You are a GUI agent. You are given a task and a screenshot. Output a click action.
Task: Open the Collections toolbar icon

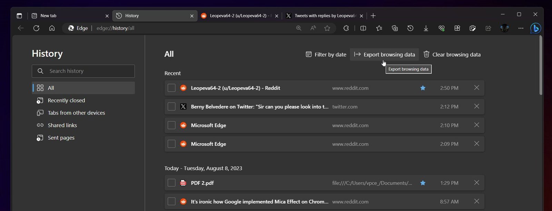(x=395, y=28)
